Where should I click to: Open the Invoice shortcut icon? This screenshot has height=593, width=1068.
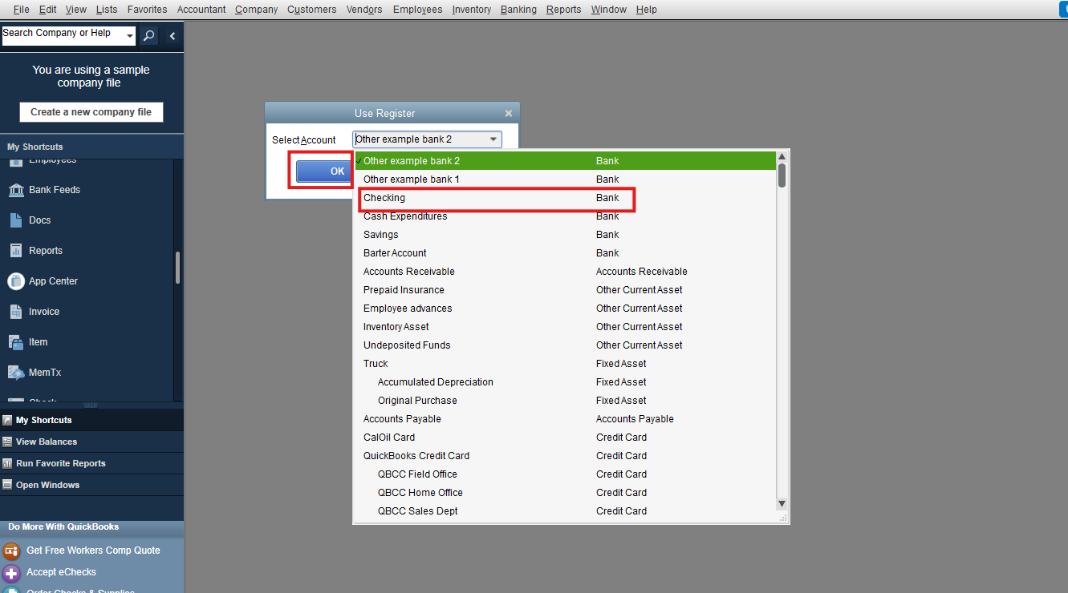[x=16, y=312]
